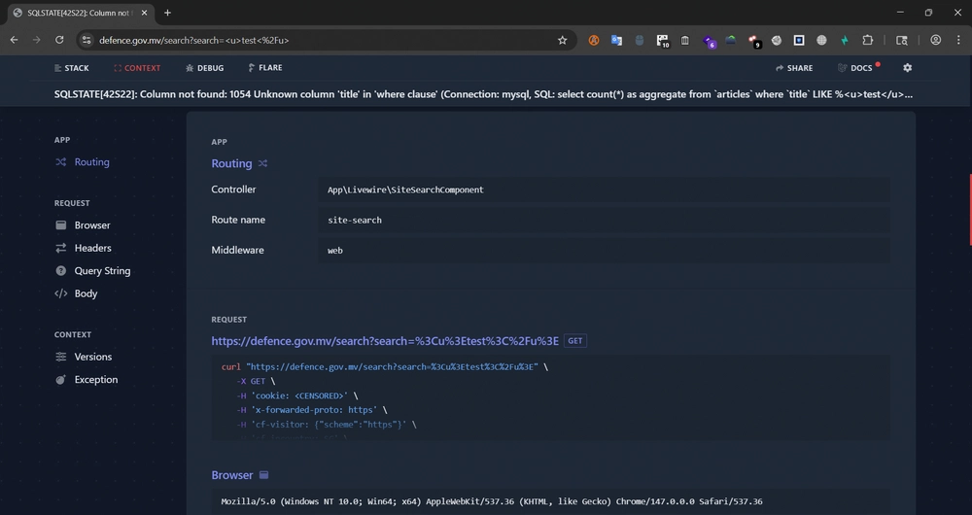Viewport: 972px width, 515px height.
Task: Click the SHARE button
Action: 794,68
